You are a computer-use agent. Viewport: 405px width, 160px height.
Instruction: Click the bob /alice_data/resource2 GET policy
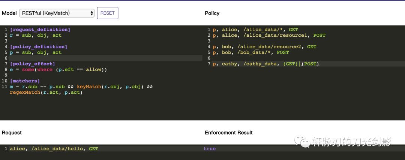pos(264,47)
